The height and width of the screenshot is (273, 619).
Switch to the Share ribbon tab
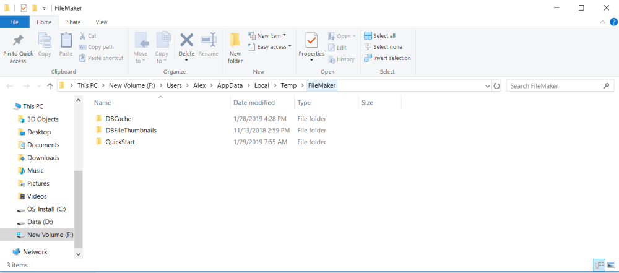click(x=74, y=22)
